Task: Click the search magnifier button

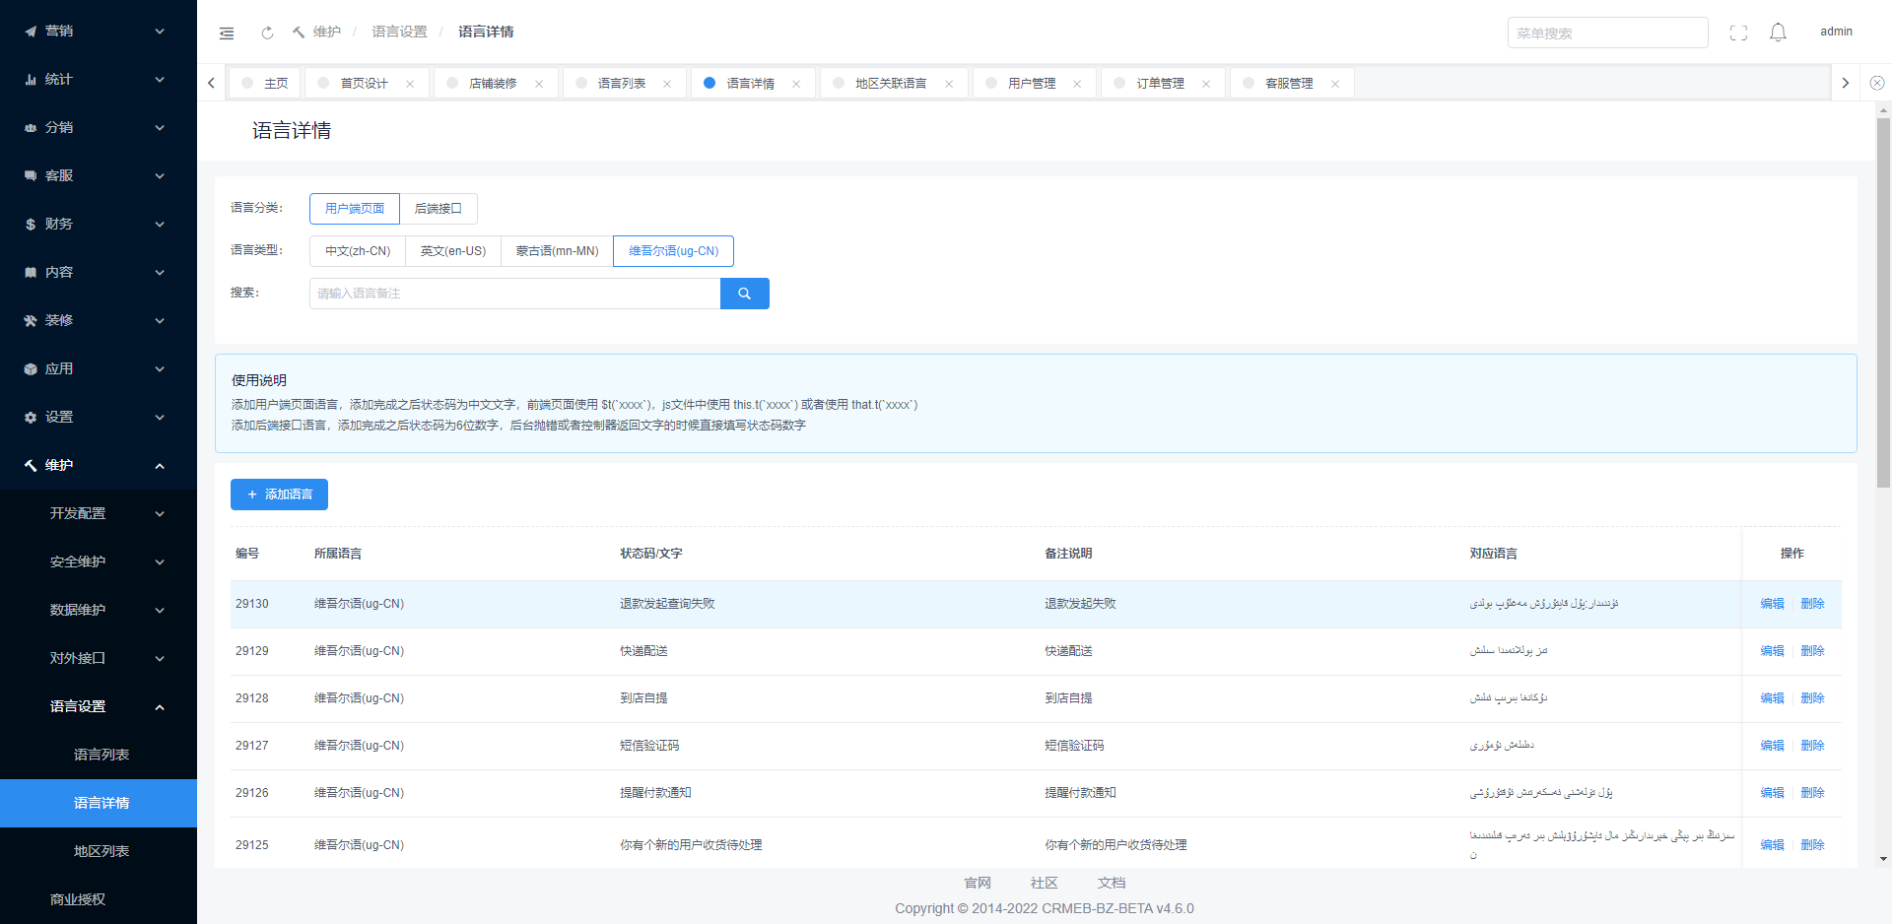Action: [745, 294]
